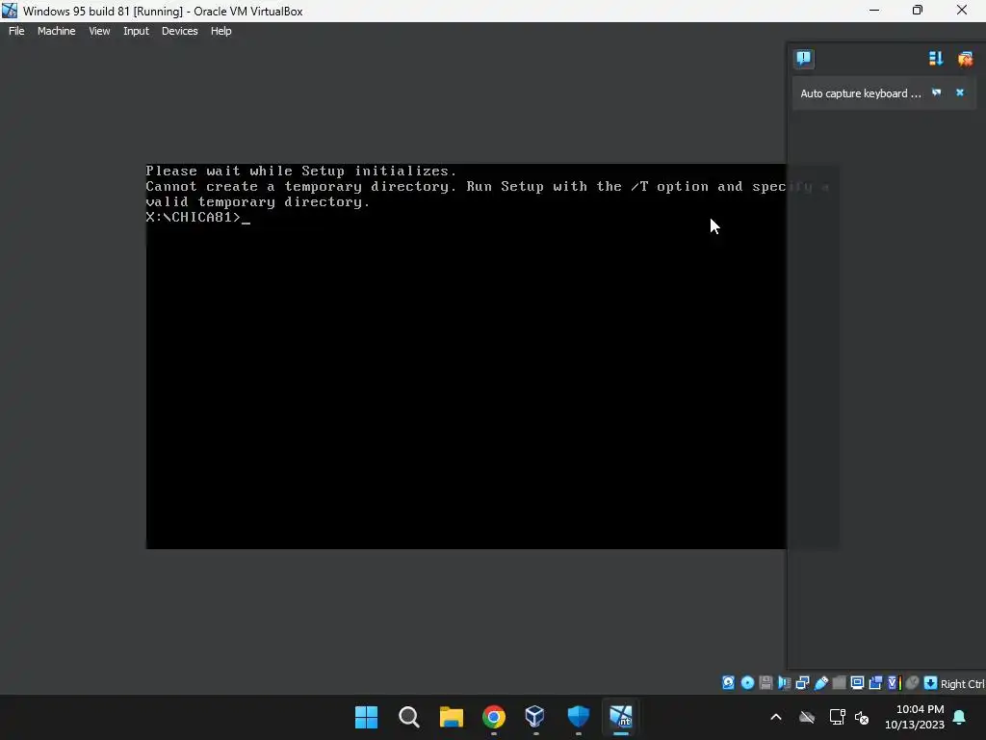986x740 pixels.
Task: Open the Windows Start menu
Action: click(367, 717)
